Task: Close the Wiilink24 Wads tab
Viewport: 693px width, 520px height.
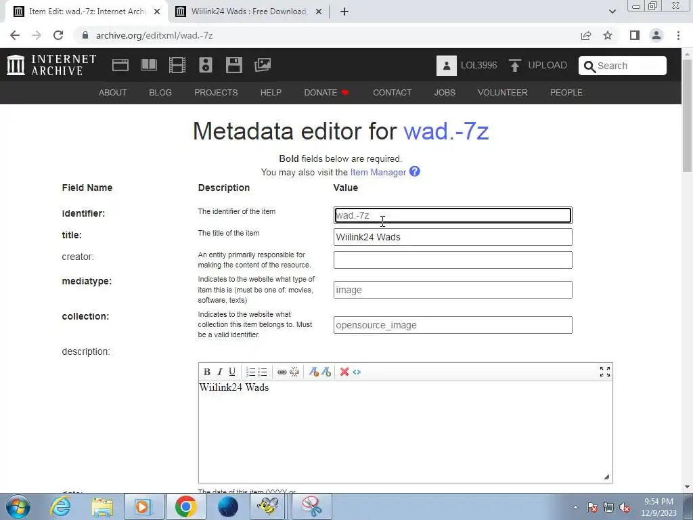Action: point(318,12)
